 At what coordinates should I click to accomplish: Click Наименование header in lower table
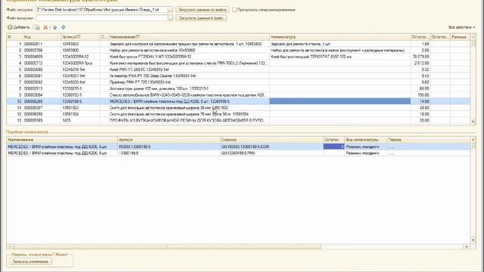[x=62, y=140]
